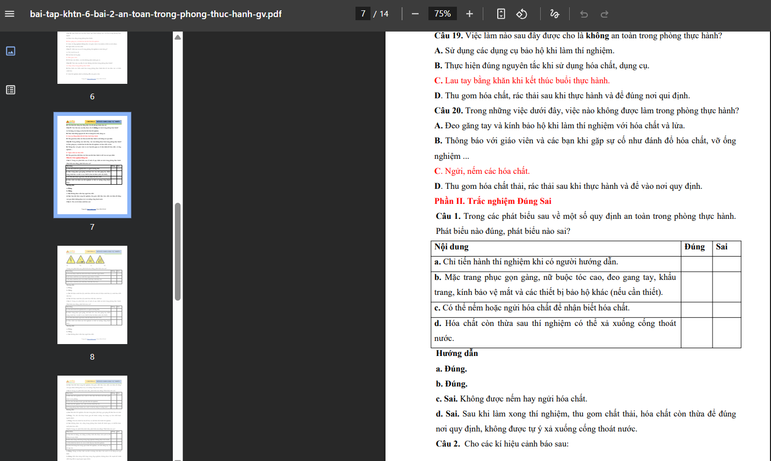Click page label '8' under thumbnail
Image resolution: width=771 pixels, height=461 pixels.
tap(92, 357)
